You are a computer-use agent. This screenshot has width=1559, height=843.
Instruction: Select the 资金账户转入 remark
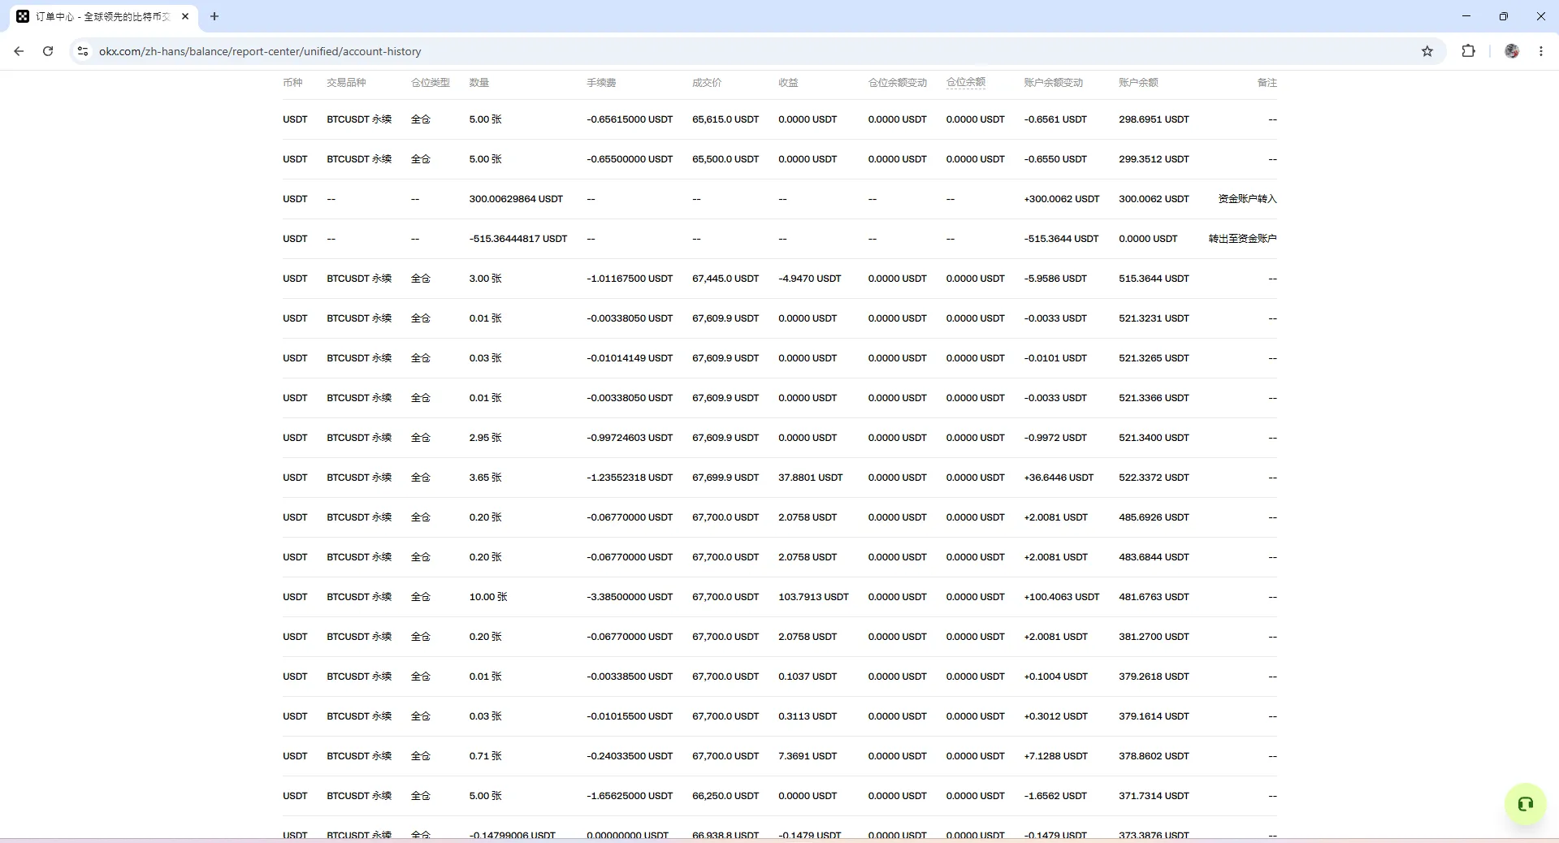1247,199
